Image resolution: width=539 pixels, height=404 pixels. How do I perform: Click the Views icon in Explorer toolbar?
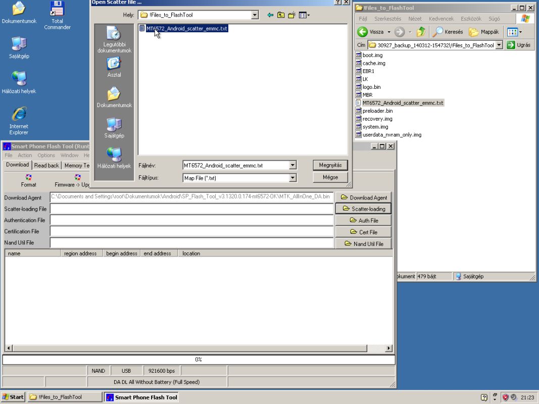pos(512,32)
